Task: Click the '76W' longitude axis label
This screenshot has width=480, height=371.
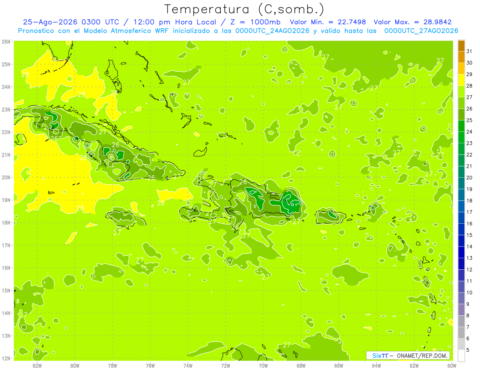Action: pyautogui.click(x=150, y=365)
